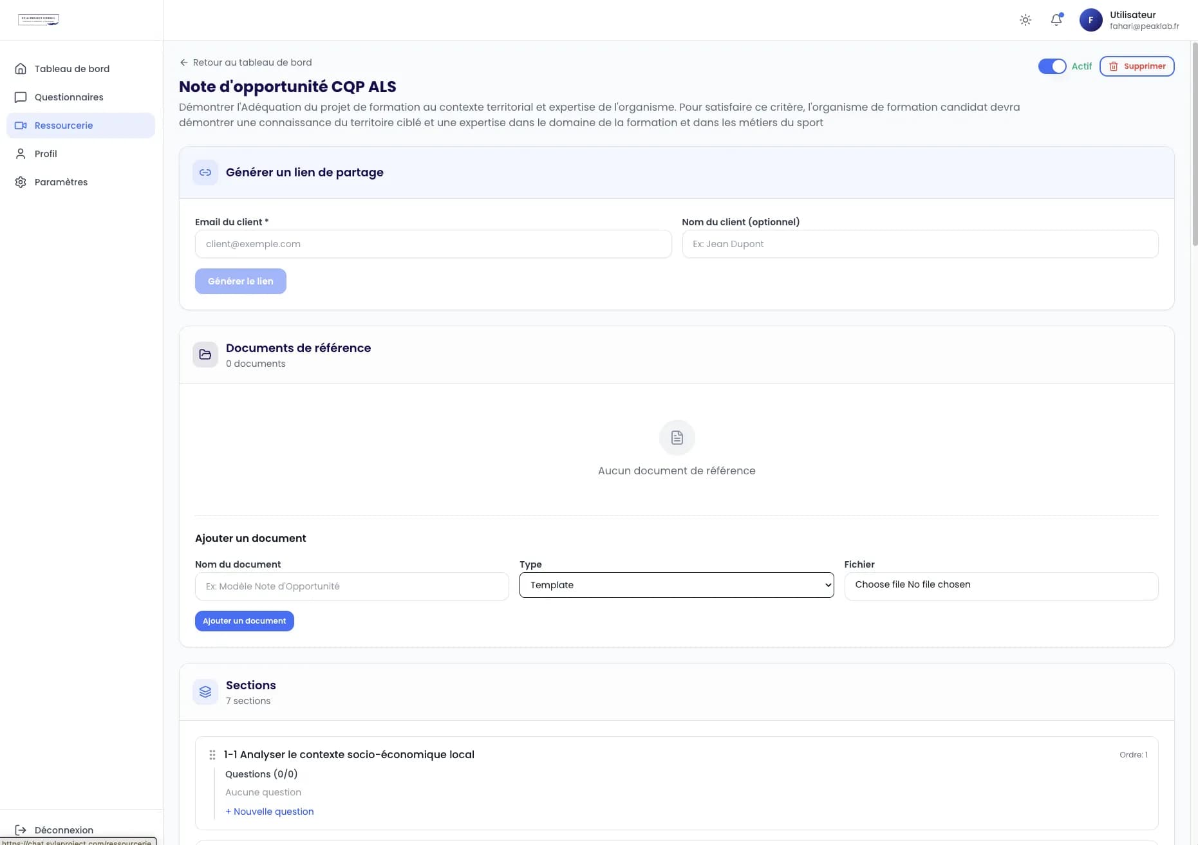
Task: Open the Questionnaires section
Action: click(x=69, y=97)
